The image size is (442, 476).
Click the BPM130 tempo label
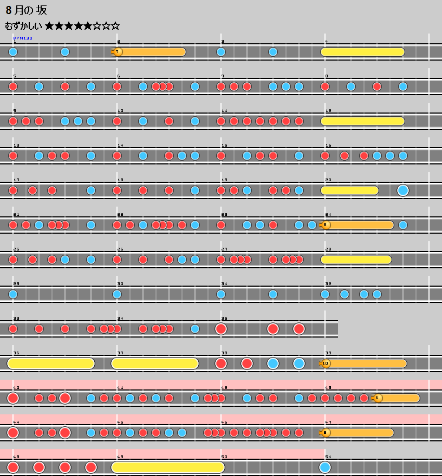tap(23, 38)
